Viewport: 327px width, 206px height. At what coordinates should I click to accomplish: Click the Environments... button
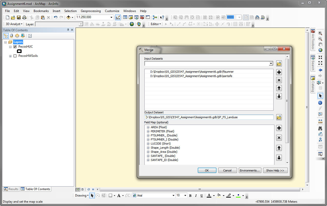pyautogui.click(x=250, y=170)
